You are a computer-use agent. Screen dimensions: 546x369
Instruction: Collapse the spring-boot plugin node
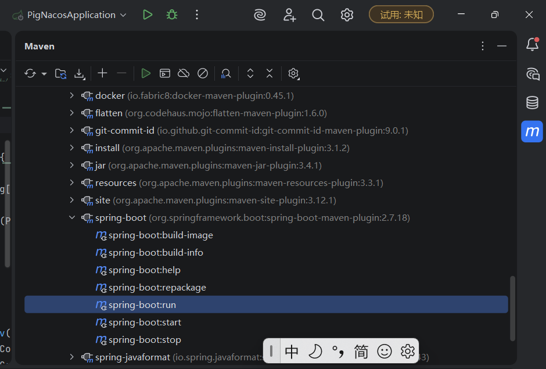(71, 217)
